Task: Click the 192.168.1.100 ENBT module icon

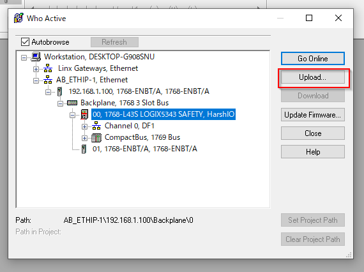Action: (x=59, y=91)
